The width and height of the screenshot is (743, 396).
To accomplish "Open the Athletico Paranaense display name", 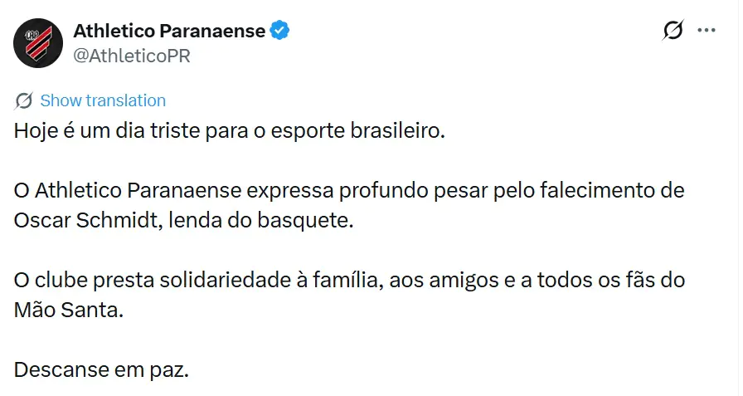I will click(169, 32).
